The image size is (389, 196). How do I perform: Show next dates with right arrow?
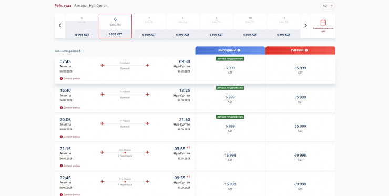tap(305, 25)
